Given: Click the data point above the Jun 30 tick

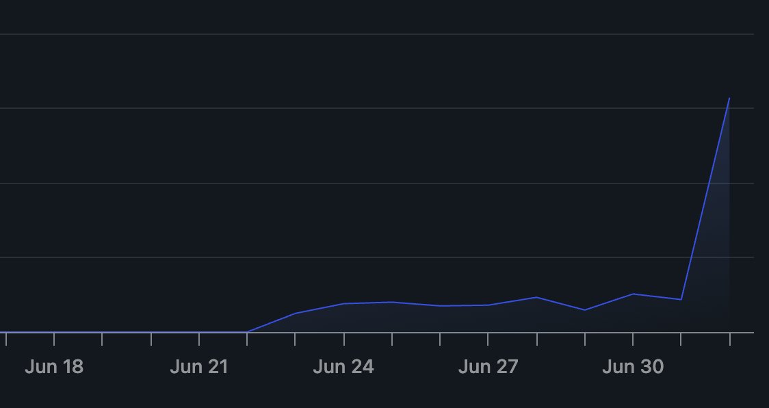Looking at the screenshot, I should coord(633,294).
